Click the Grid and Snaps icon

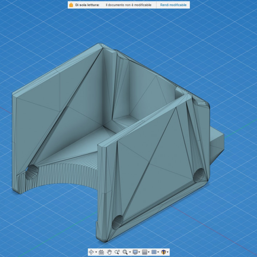click(x=145, y=252)
